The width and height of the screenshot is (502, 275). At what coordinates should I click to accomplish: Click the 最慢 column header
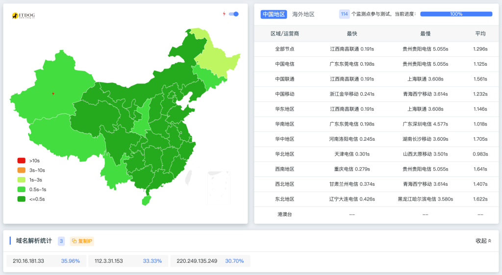tap(425, 34)
